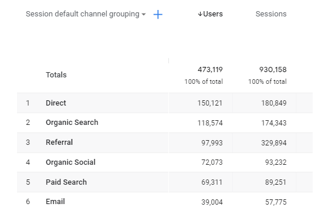This screenshot has height=224, width=315.
Task: Sort table by Sessions column header
Action: click(271, 14)
